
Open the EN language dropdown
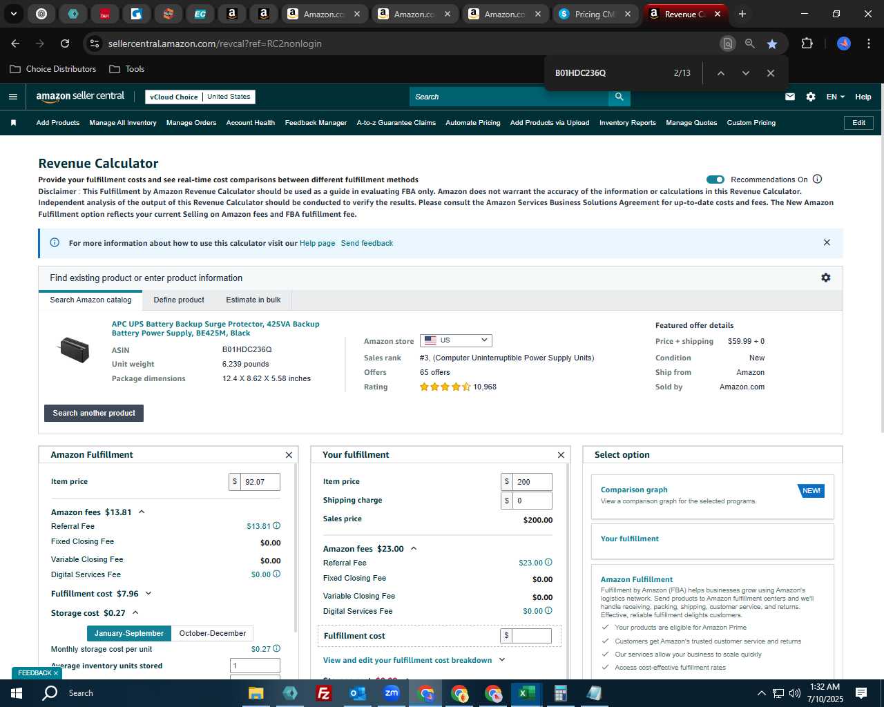(x=835, y=97)
